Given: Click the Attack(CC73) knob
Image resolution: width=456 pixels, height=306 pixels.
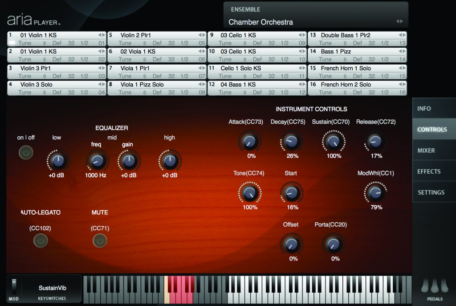Looking at the screenshot, I should click(x=249, y=141).
